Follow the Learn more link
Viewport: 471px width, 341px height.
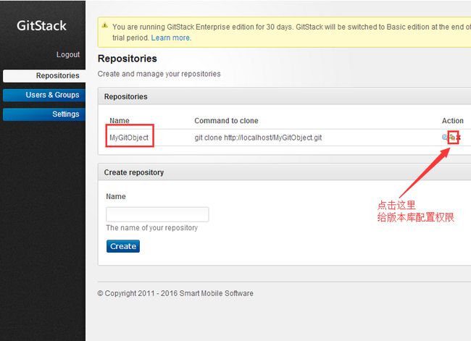[x=171, y=38]
